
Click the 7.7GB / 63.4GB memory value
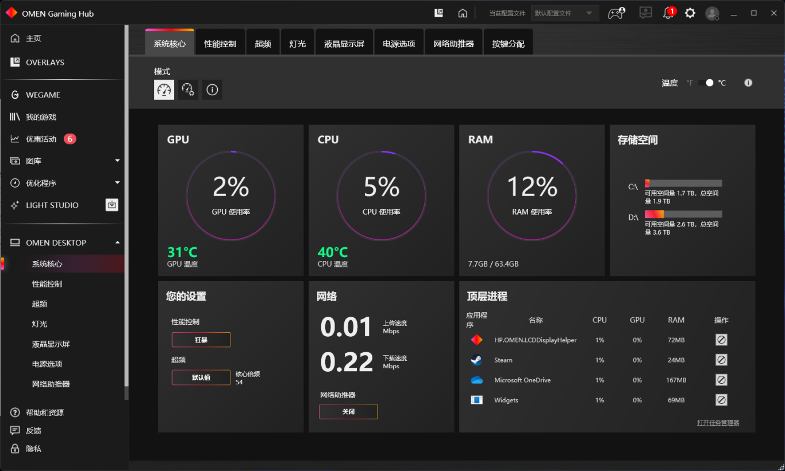click(494, 264)
